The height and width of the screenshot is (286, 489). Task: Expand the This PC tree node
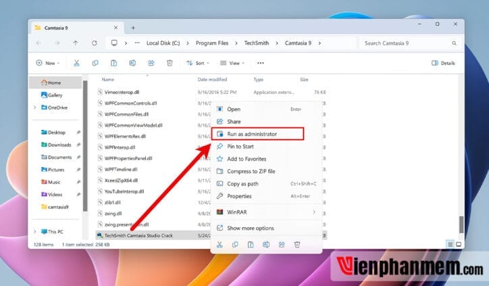coord(35,232)
